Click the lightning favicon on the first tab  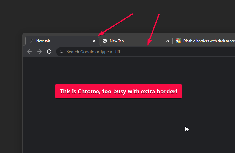(x=31, y=41)
